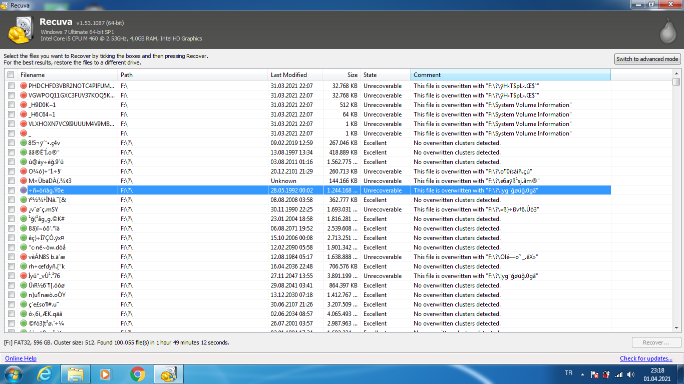Select the red status icon for _H9D0K~1

coord(24,105)
